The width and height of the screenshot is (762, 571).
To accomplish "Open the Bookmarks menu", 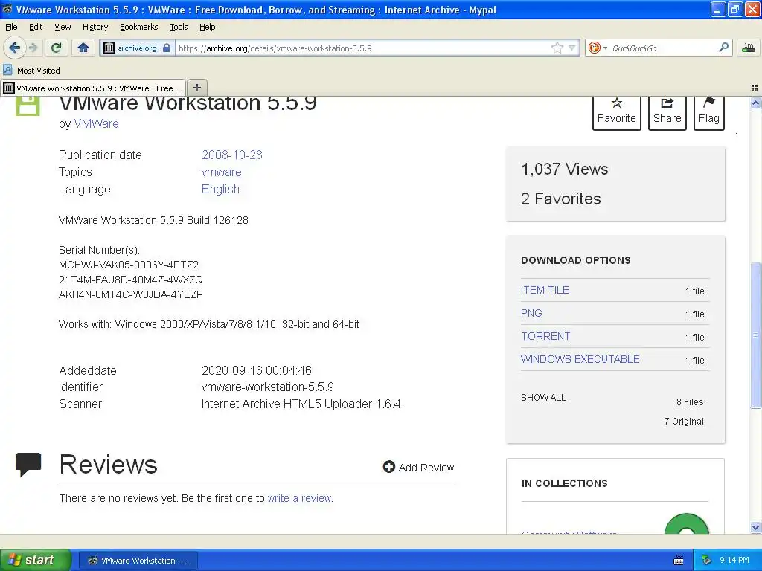I will 138,27.
